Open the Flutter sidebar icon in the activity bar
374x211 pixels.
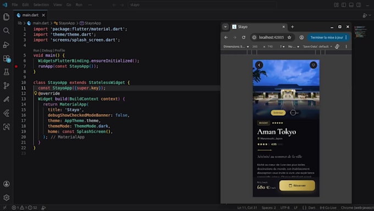7,113
